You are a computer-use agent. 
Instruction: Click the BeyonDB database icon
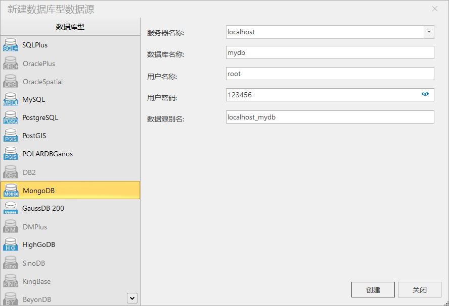pyautogui.click(x=11, y=299)
